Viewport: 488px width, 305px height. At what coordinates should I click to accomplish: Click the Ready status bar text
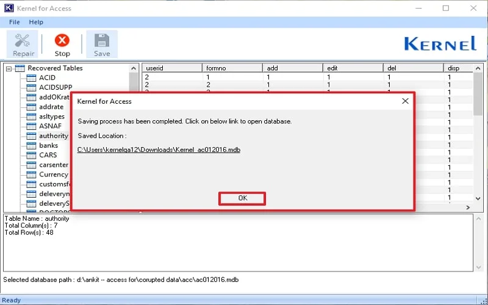point(12,300)
